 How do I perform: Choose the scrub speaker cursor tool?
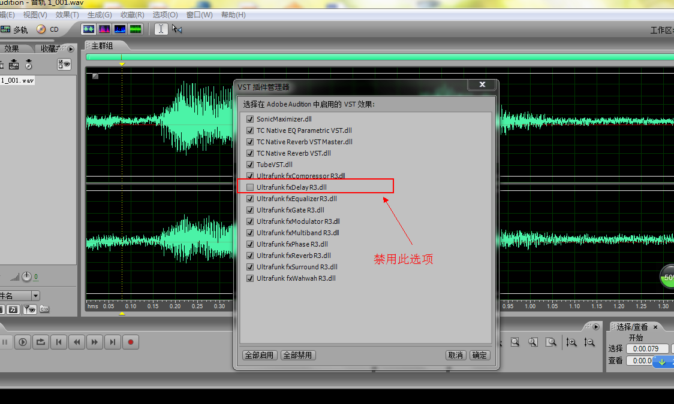pyautogui.click(x=177, y=29)
